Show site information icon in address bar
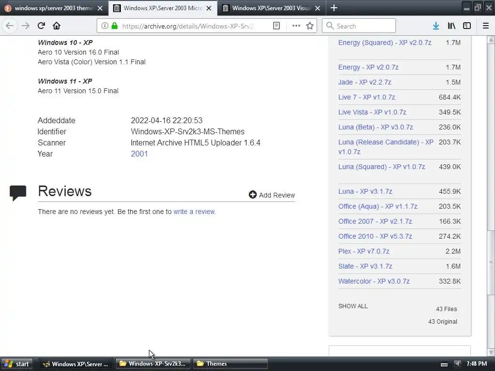 pyautogui.click(x=105, y=26)
